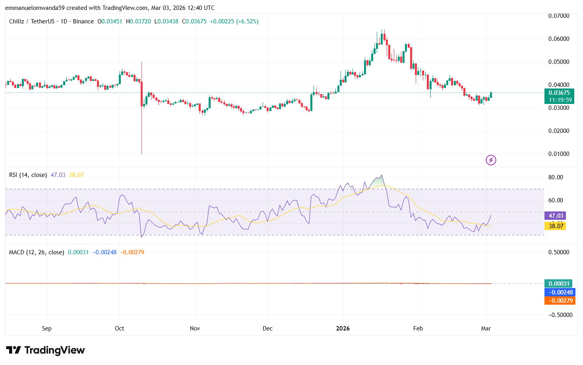Select the purple 47.03 RSI value badge

click(x=555, y=215)
